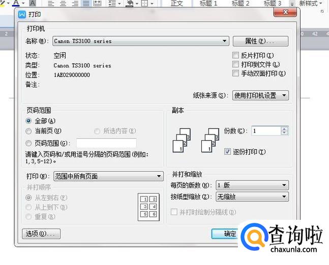The height and width of the screenshot is (265, 329).
Task: Click the WPS icon in dialog title
Action: tap(22, 14)
